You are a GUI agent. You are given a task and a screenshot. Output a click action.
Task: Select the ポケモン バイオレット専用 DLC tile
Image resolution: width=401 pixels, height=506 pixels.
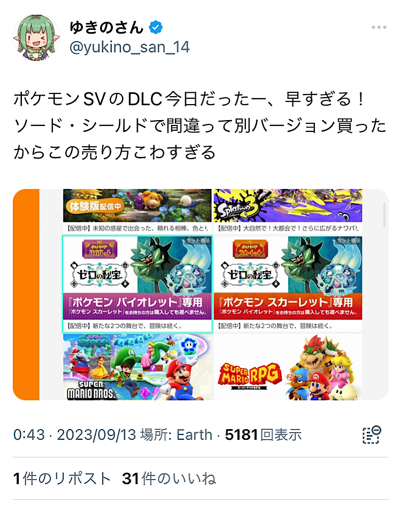click(137, 284)
